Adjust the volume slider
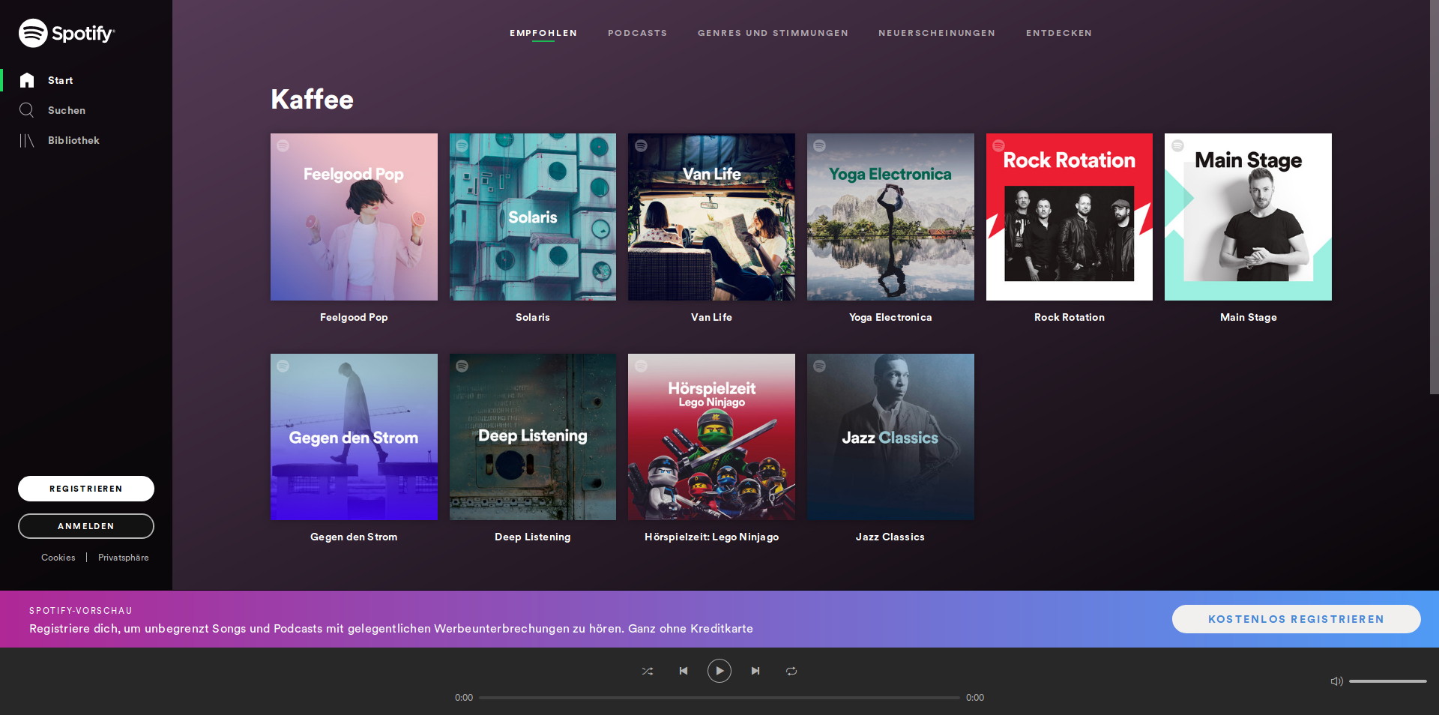The width and height of the screenshot is (1439, 715). [x=1387, y=681]
